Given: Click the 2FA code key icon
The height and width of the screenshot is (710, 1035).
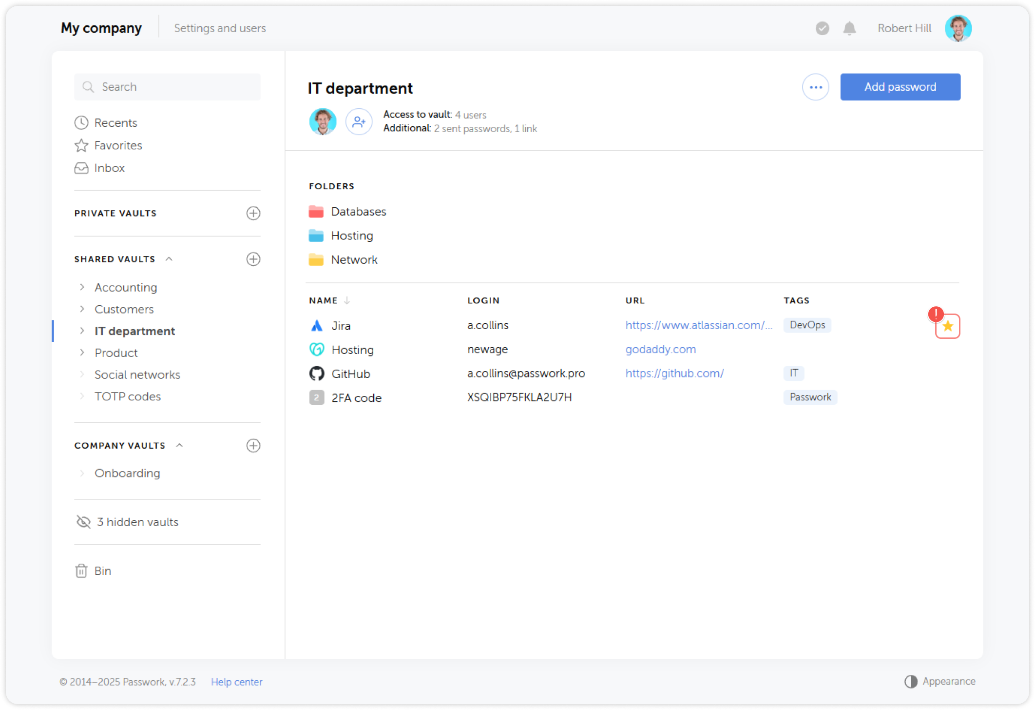Looking at the screenshot, I should pyautogui.click(x=317, y=397).
